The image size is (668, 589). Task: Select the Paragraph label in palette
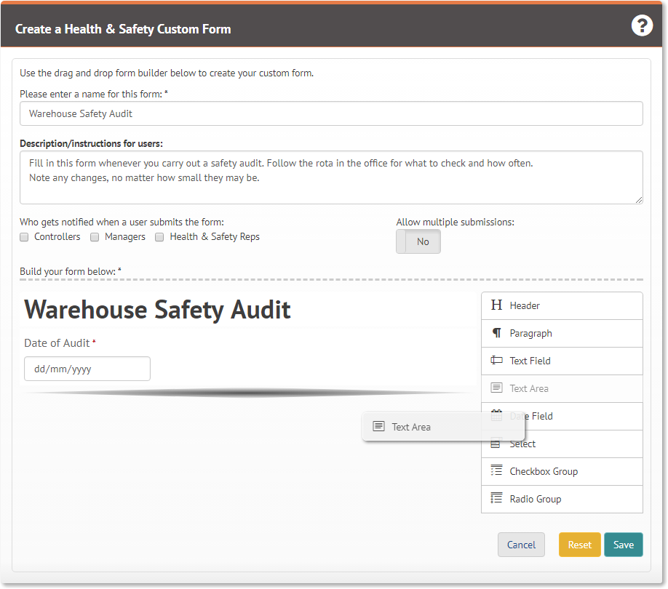(530, 333)
